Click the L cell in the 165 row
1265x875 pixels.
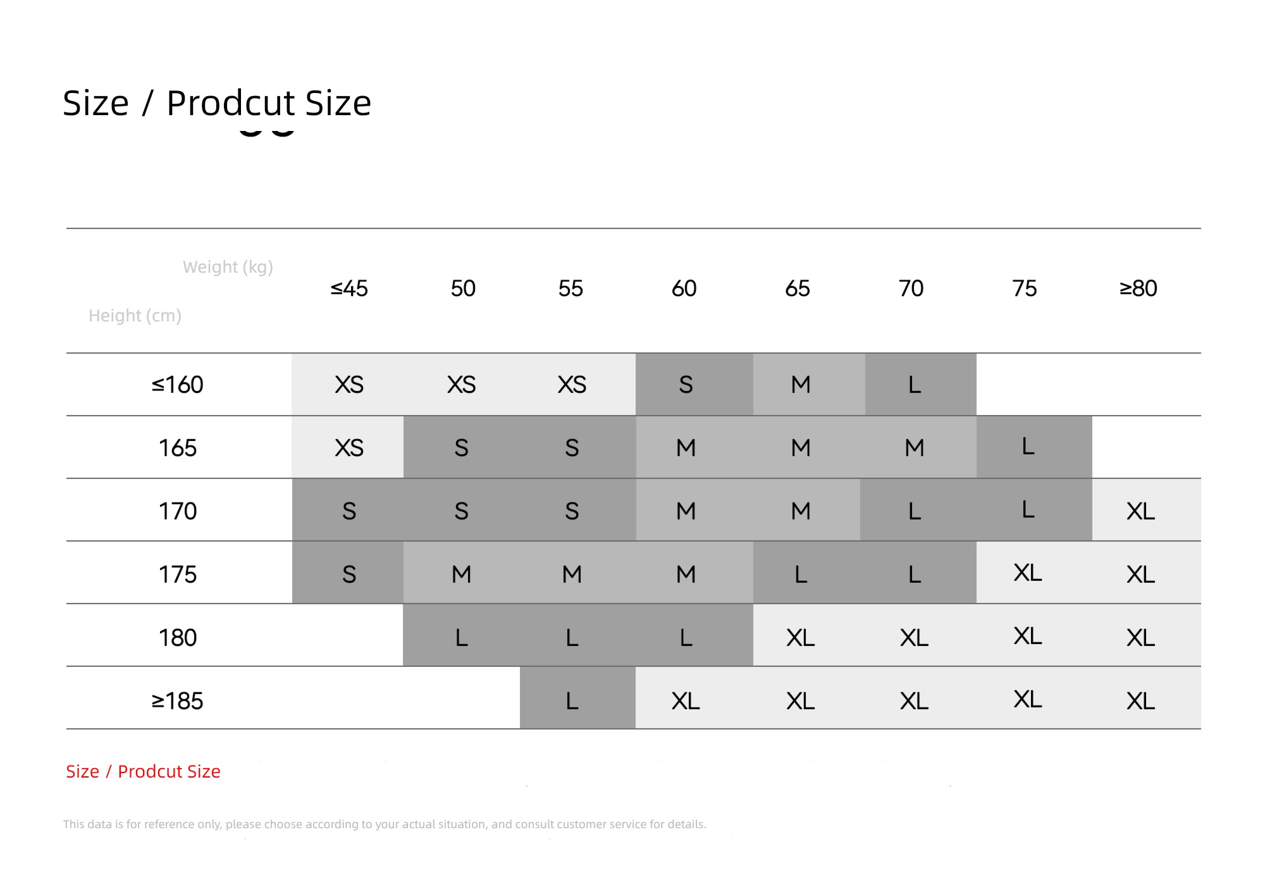[x=1034, y=447]
